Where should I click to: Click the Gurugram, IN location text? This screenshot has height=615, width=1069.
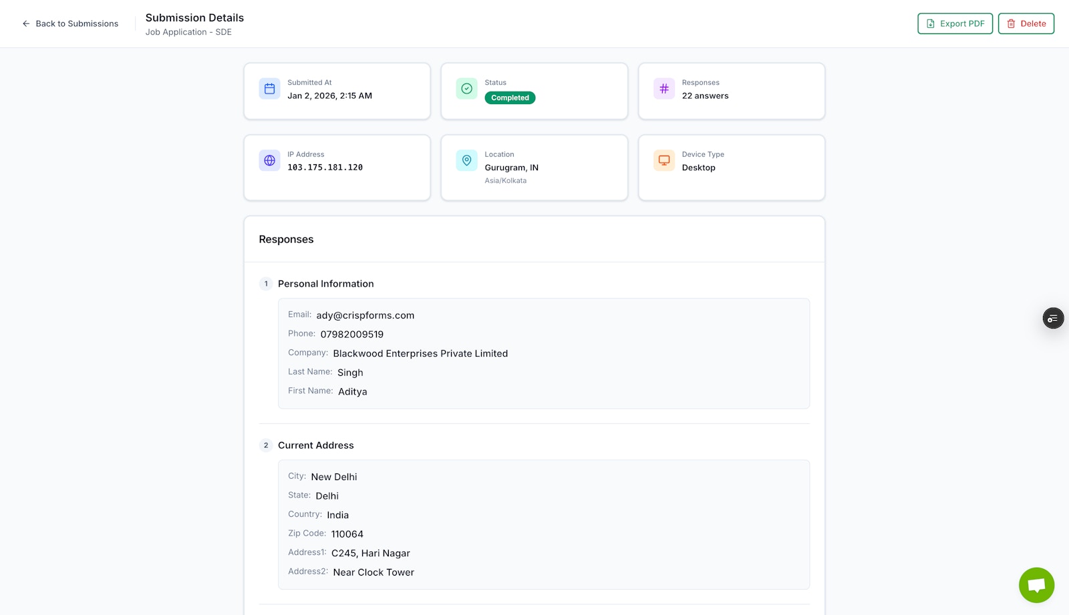click(512, 168)
